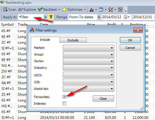
Task: Click the result list layout icon
Action: [x=101, y=10]
